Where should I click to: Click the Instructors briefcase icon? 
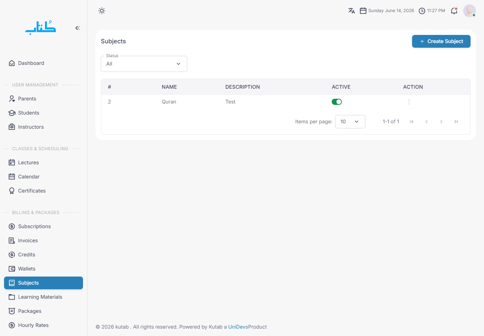pyautogui.click(x=12, y=127)
